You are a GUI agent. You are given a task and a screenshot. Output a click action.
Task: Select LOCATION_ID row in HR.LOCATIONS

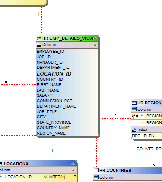coord(38,177)
